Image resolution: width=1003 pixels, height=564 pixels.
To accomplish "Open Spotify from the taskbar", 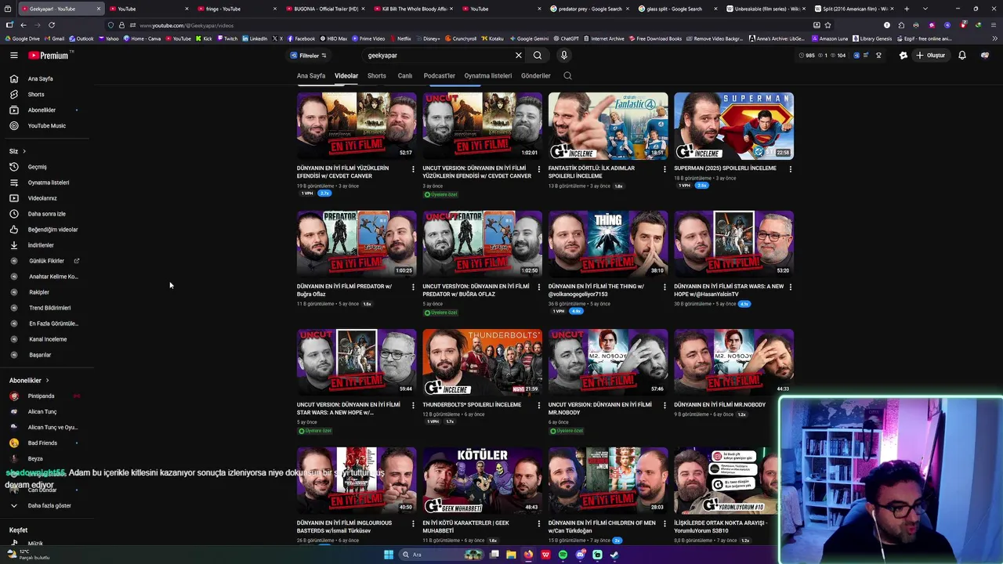I will [563, 555].
